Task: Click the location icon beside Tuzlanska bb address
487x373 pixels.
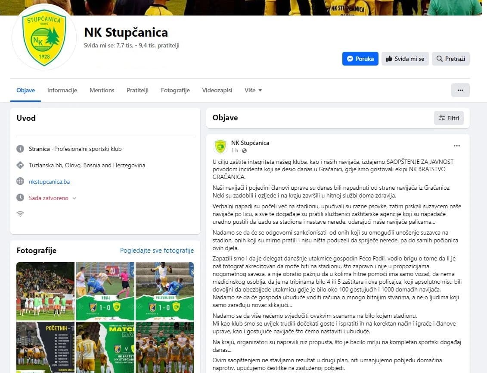Action: [20, 165]
